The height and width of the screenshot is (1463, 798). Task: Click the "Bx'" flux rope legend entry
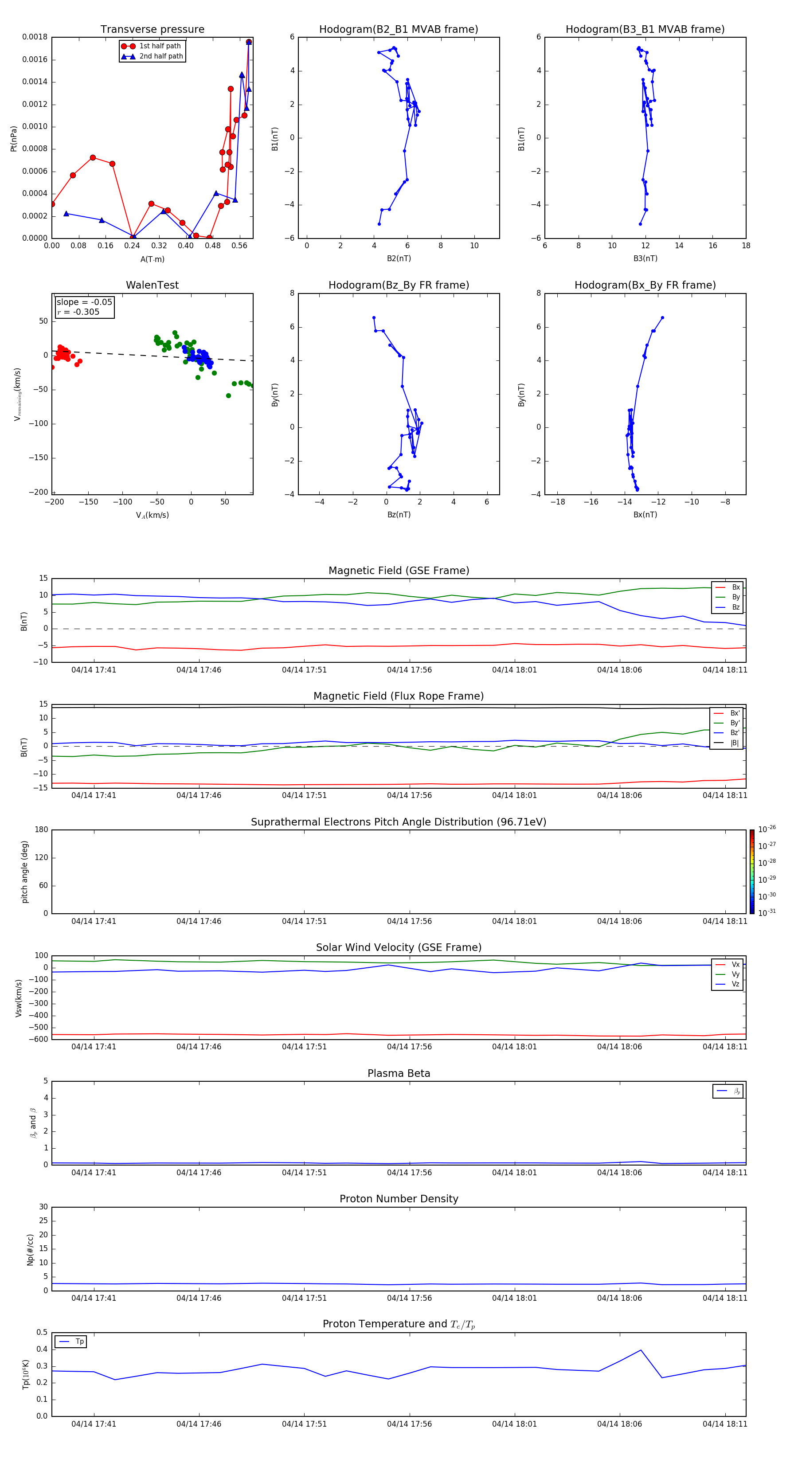tap(727, 713)
